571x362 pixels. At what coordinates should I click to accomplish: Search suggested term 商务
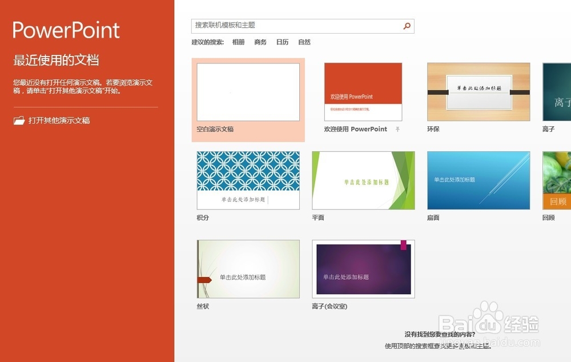[x=260, y=42]
